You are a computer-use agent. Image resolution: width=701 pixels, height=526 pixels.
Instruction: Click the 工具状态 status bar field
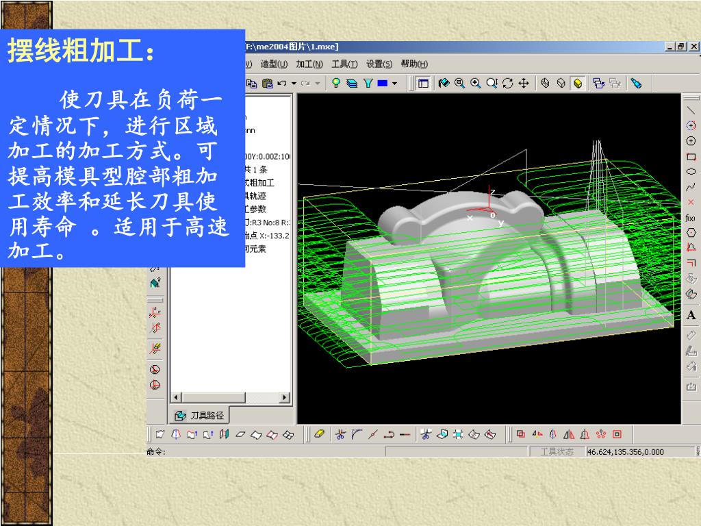pyautogui.click(x=557, y=452)
